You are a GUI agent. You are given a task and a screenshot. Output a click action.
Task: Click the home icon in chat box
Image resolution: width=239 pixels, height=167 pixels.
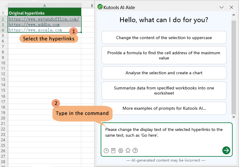tap(128, 150)
